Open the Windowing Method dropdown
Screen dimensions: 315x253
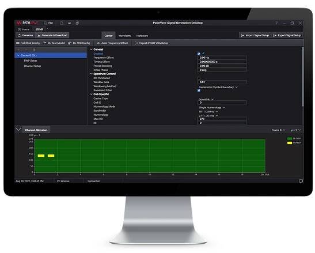point(218,87)
